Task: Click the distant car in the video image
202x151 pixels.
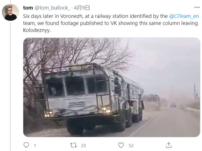Action: pos(173,105)
